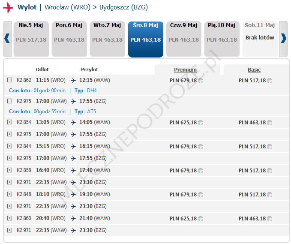Screen dimensions: 291x244
Task: Switch to Czw.9 Maj date tab
Action: tap(183, 39)
